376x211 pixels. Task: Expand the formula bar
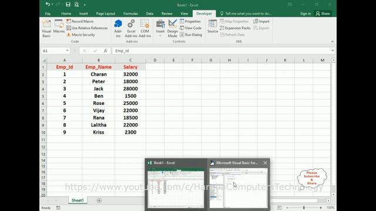tap(333, 50)
